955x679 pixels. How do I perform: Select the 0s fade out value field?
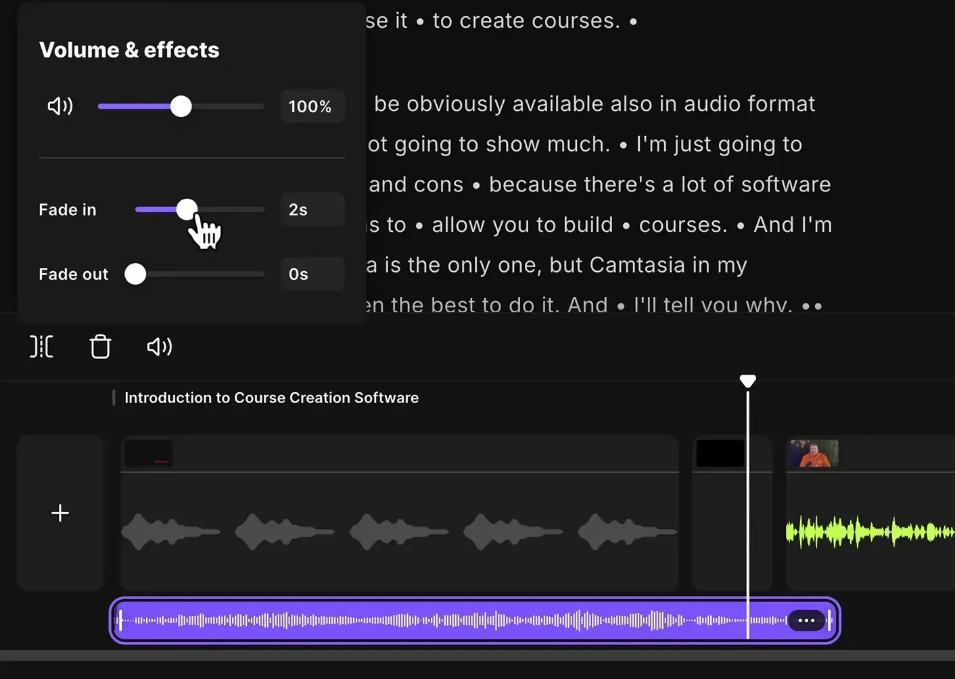312,274
